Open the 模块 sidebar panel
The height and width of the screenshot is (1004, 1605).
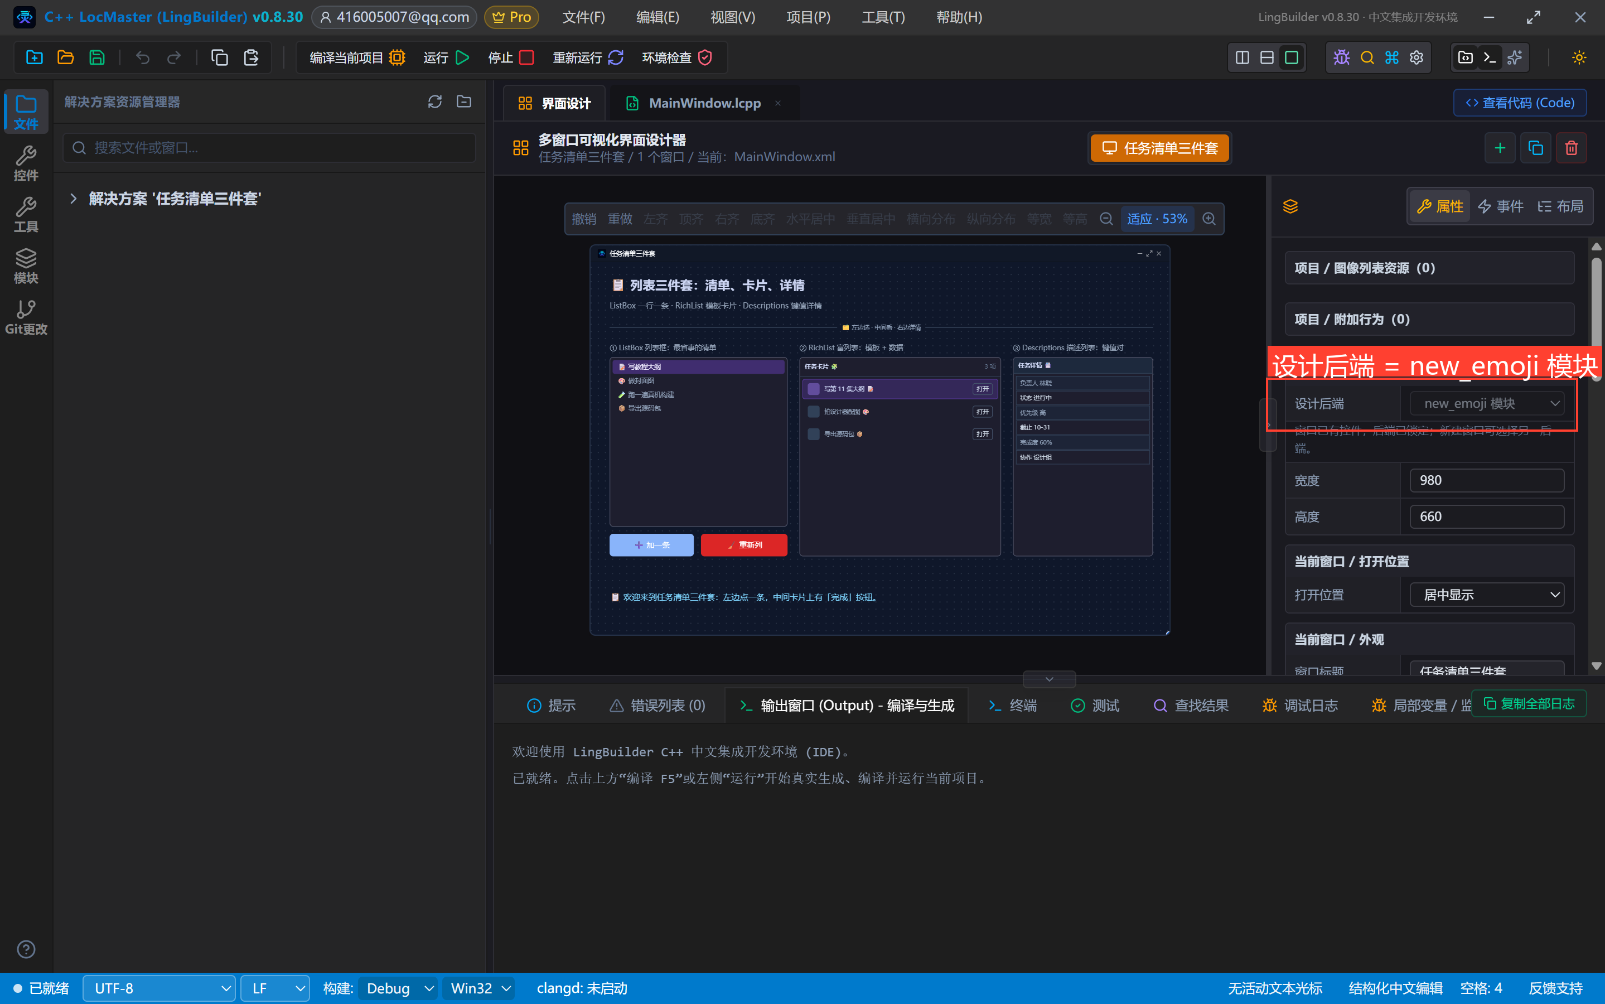tap(26, 266)
